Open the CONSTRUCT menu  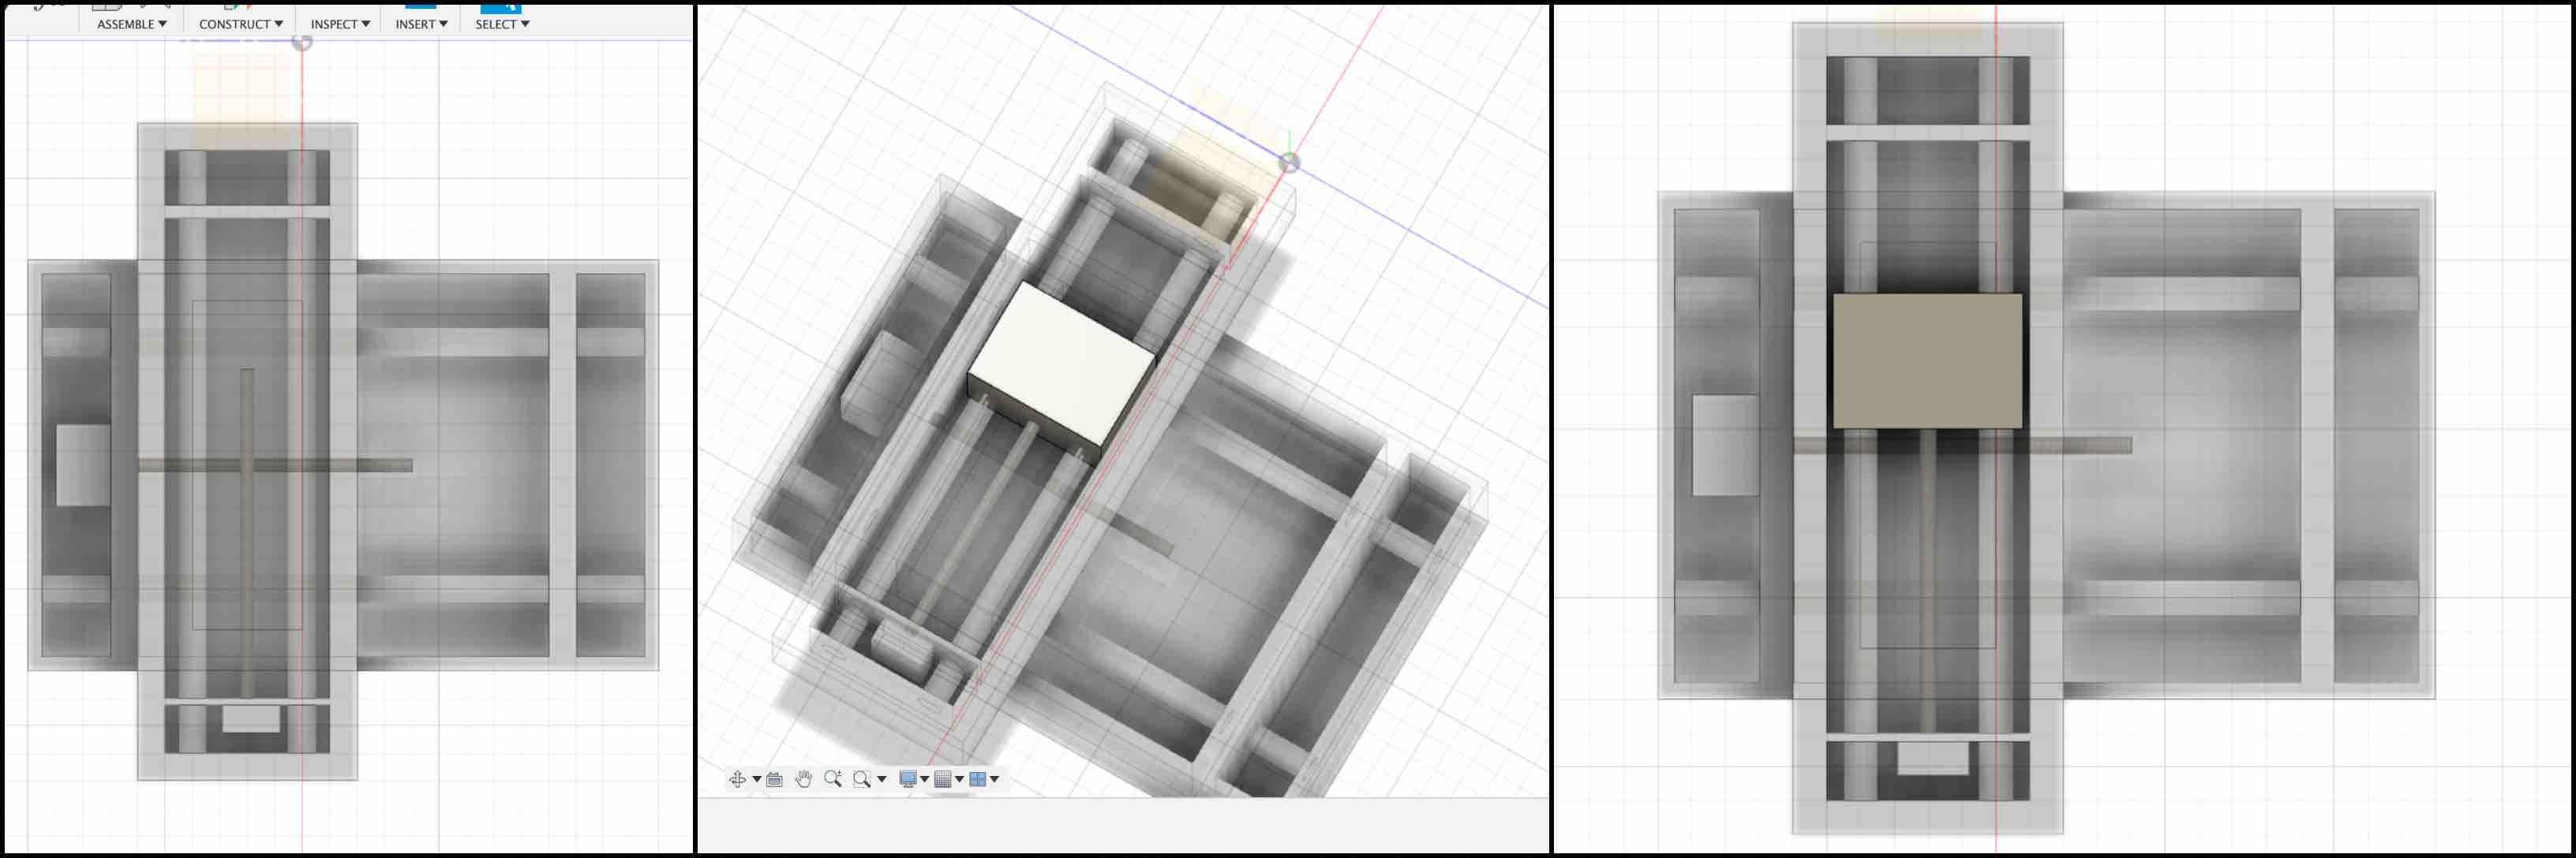point(240,24)
